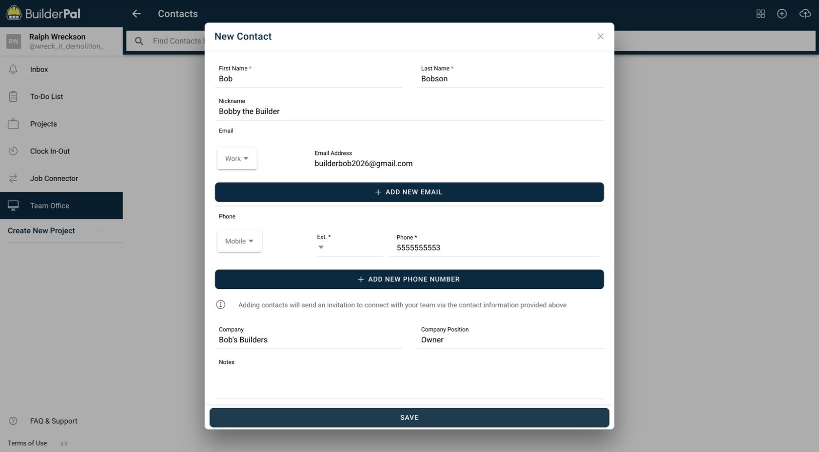Open the grid apps icon in header
This screenshot has width=819, height=452.
(760, 14)
